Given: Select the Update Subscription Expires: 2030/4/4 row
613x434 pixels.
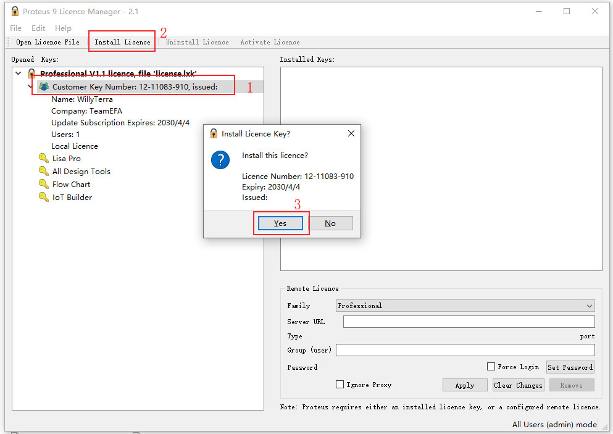Looking at the screenshot, I should (120, 123).
